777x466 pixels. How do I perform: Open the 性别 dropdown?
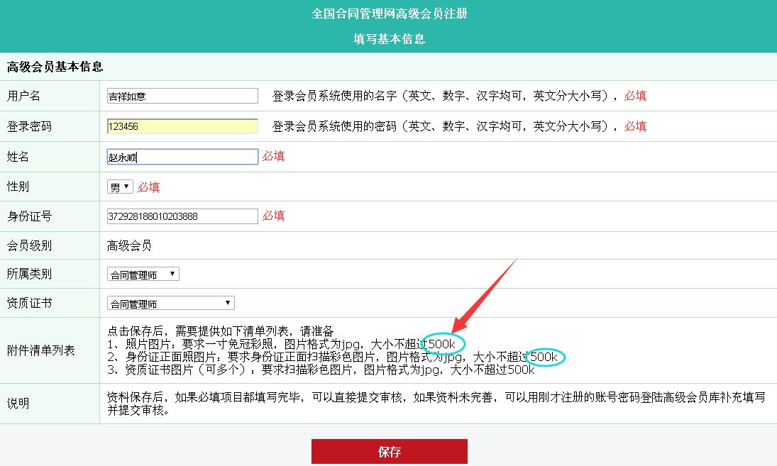click(120, 187)
